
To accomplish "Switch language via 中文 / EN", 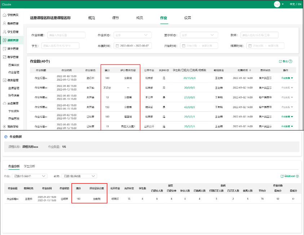I will coord(295,4).
